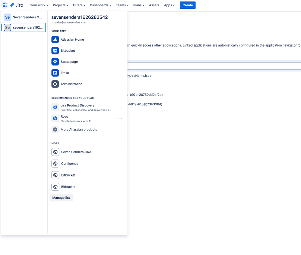Open the Atlassian Home app icon
This screenshot has height=255, width=301.
pos(55,39)
